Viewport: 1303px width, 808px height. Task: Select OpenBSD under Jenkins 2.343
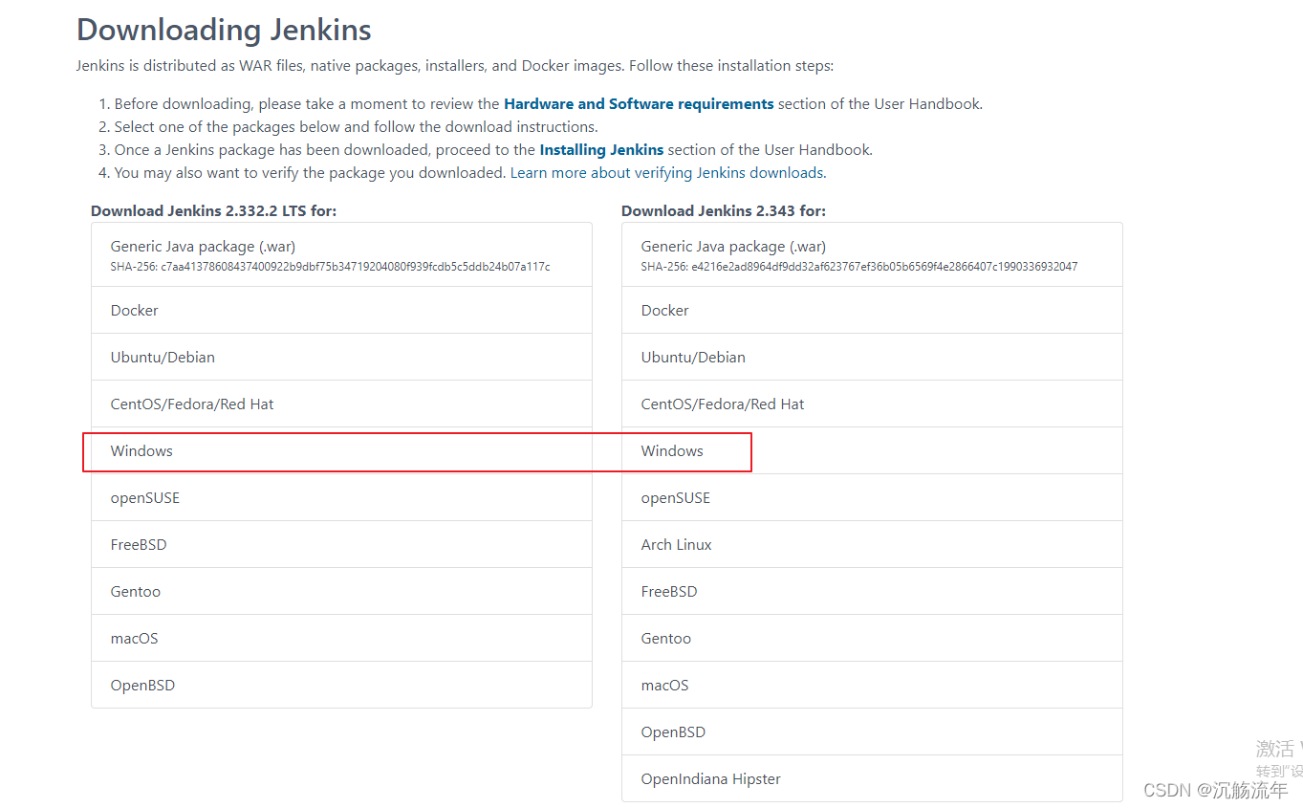click(872, 732)
